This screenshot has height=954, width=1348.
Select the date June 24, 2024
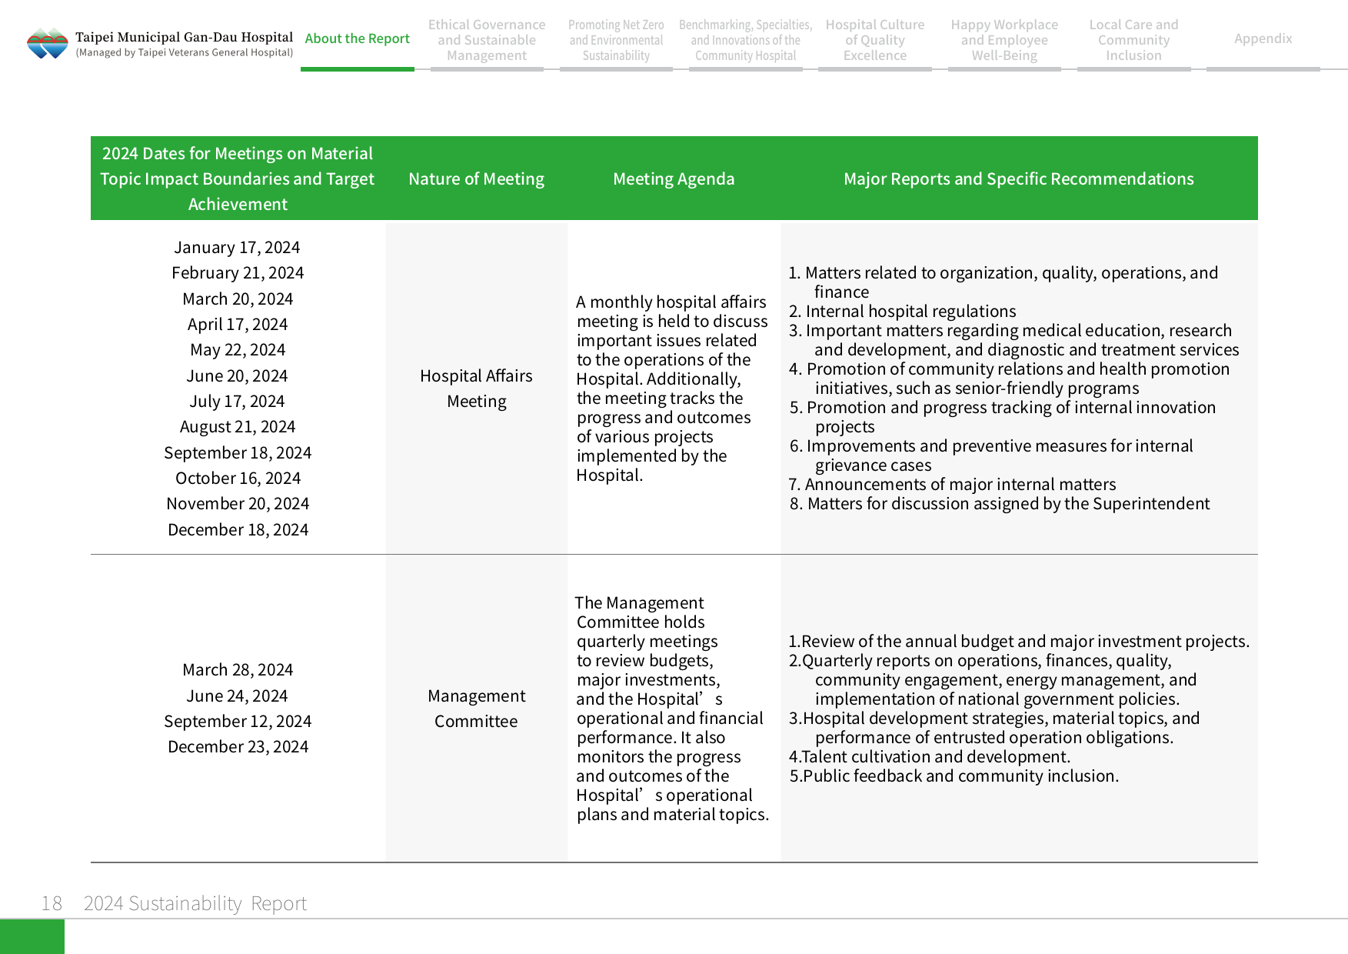pyautogui.click(x=238, y=695)
